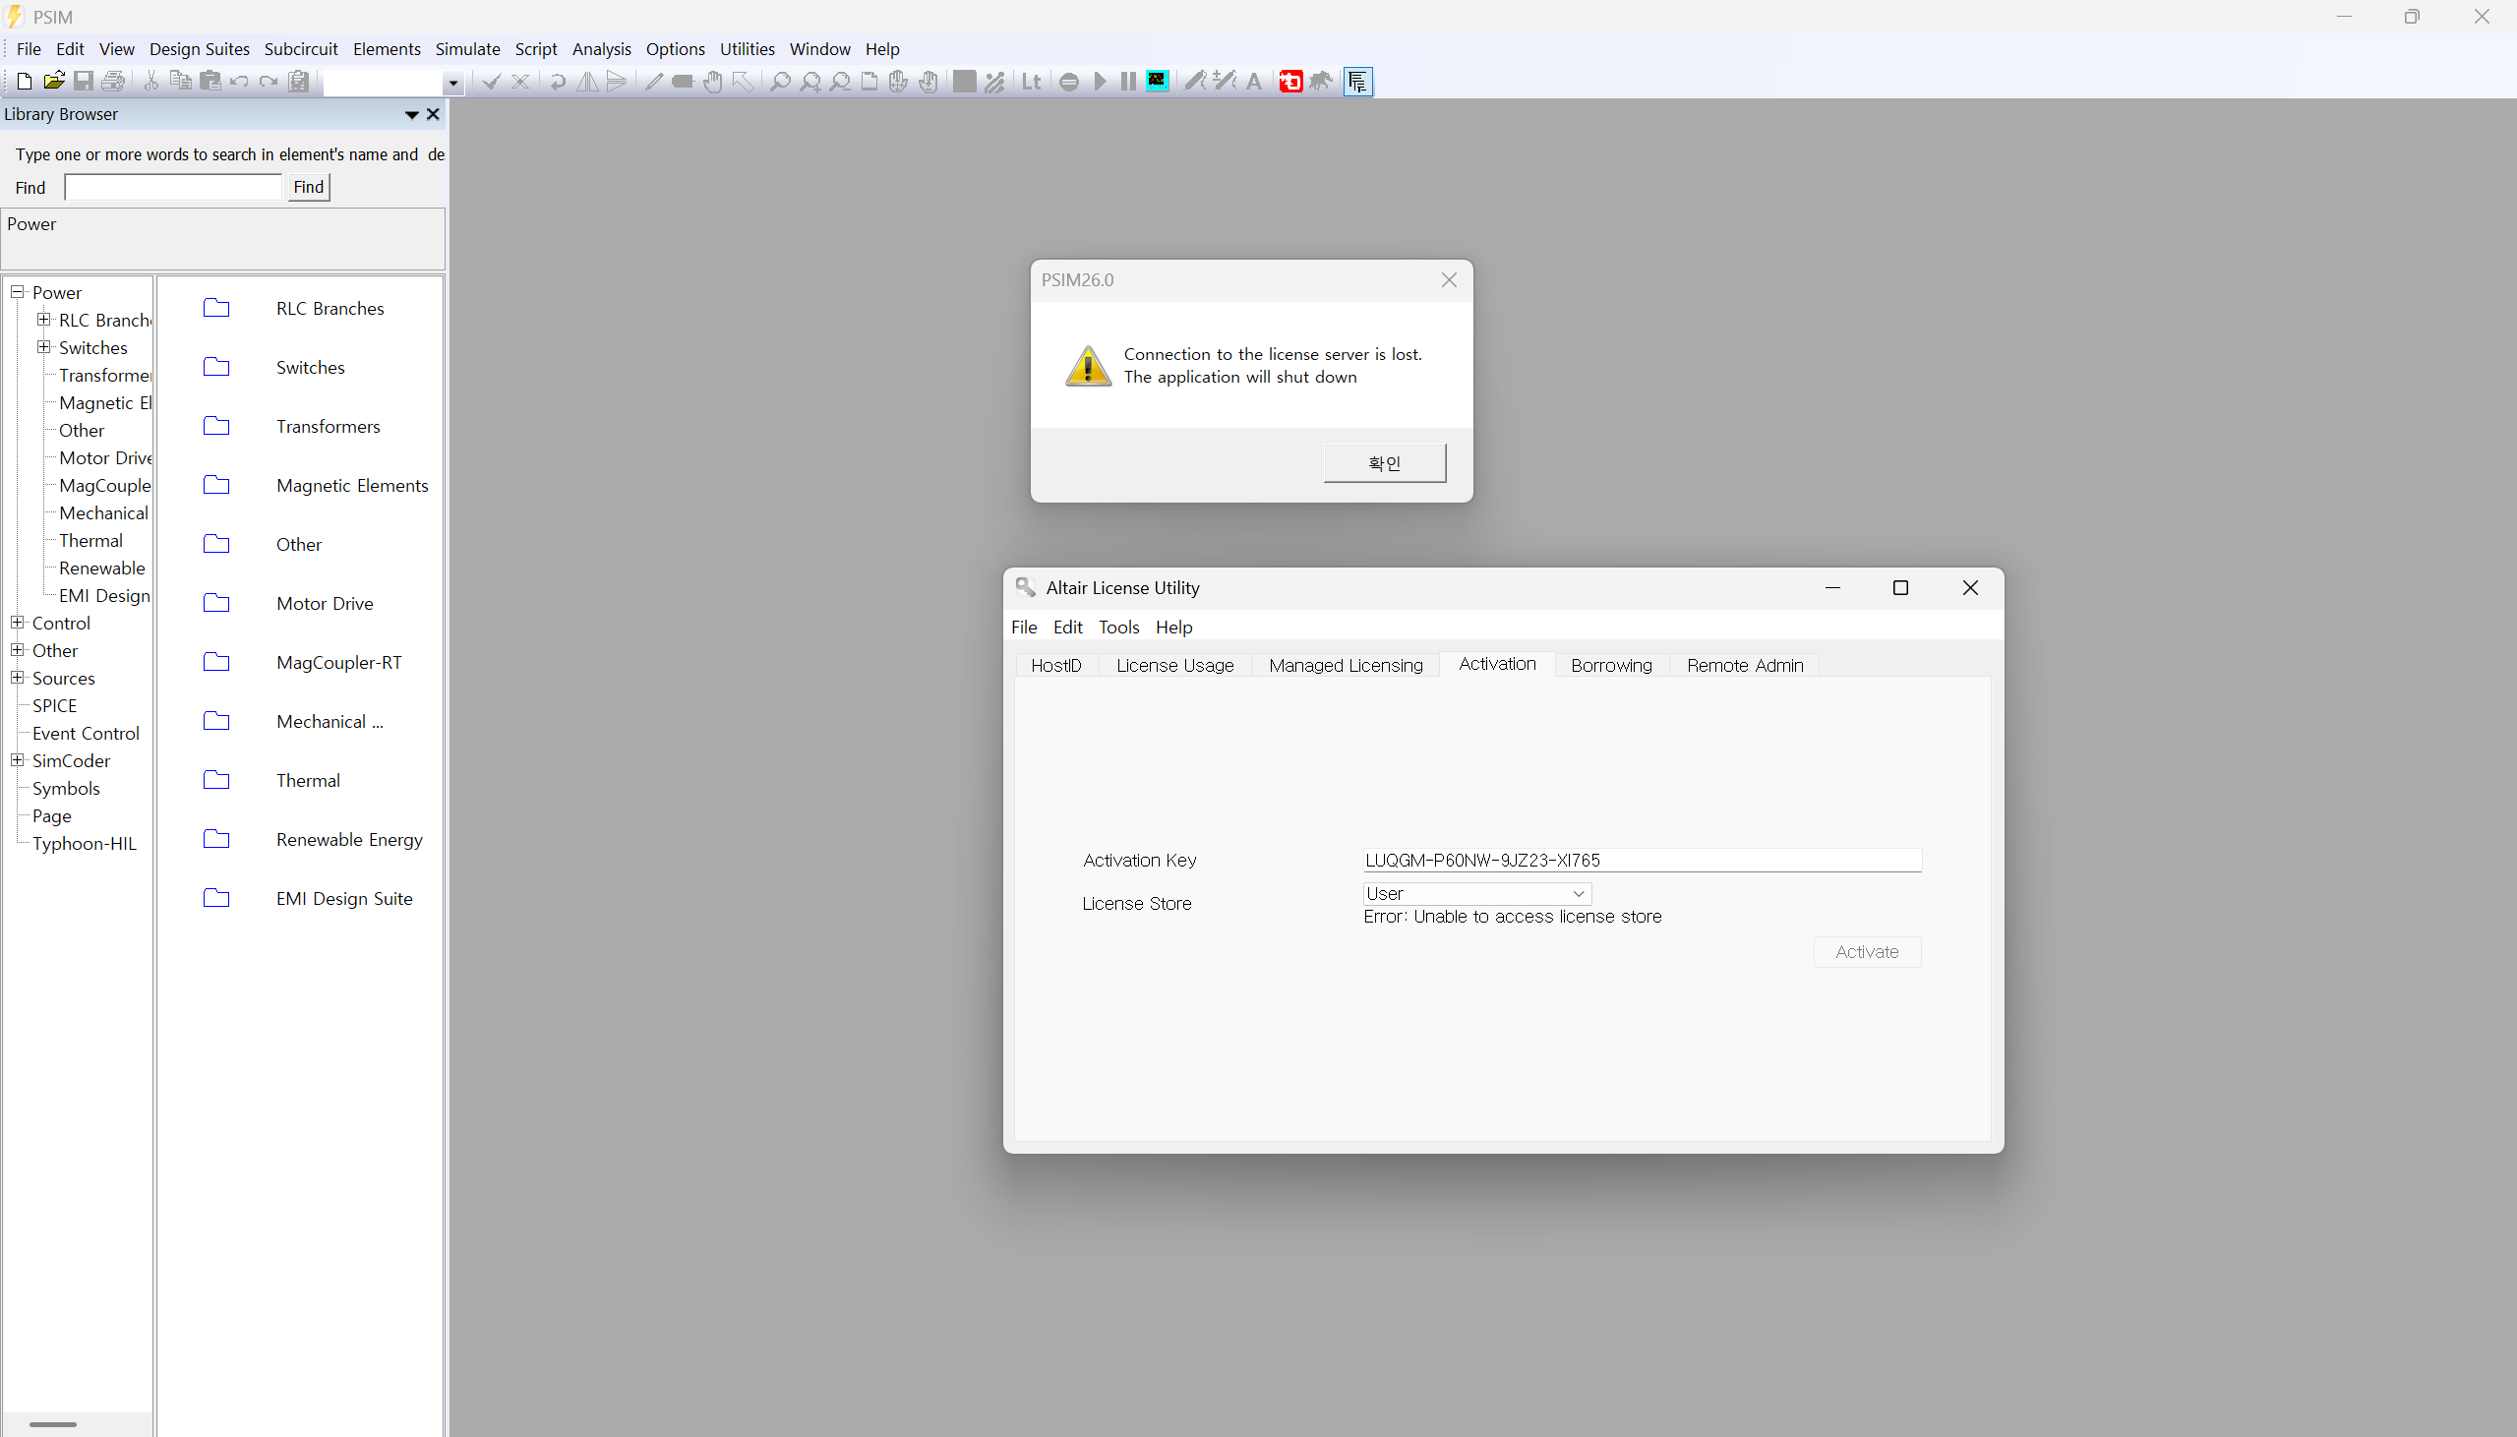Create a new schematic file

[x=25, y=81]
